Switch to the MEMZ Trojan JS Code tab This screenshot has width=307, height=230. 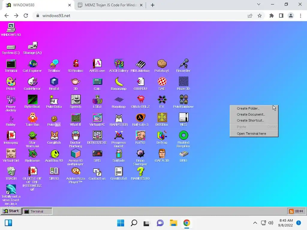point(110,5)
